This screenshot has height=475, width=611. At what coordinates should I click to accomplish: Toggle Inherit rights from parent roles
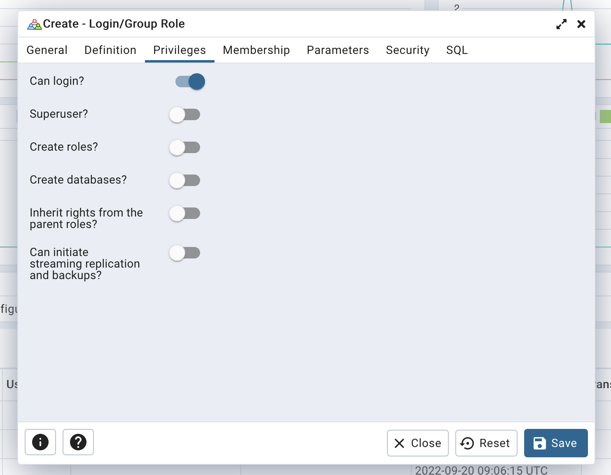[185, 213]
